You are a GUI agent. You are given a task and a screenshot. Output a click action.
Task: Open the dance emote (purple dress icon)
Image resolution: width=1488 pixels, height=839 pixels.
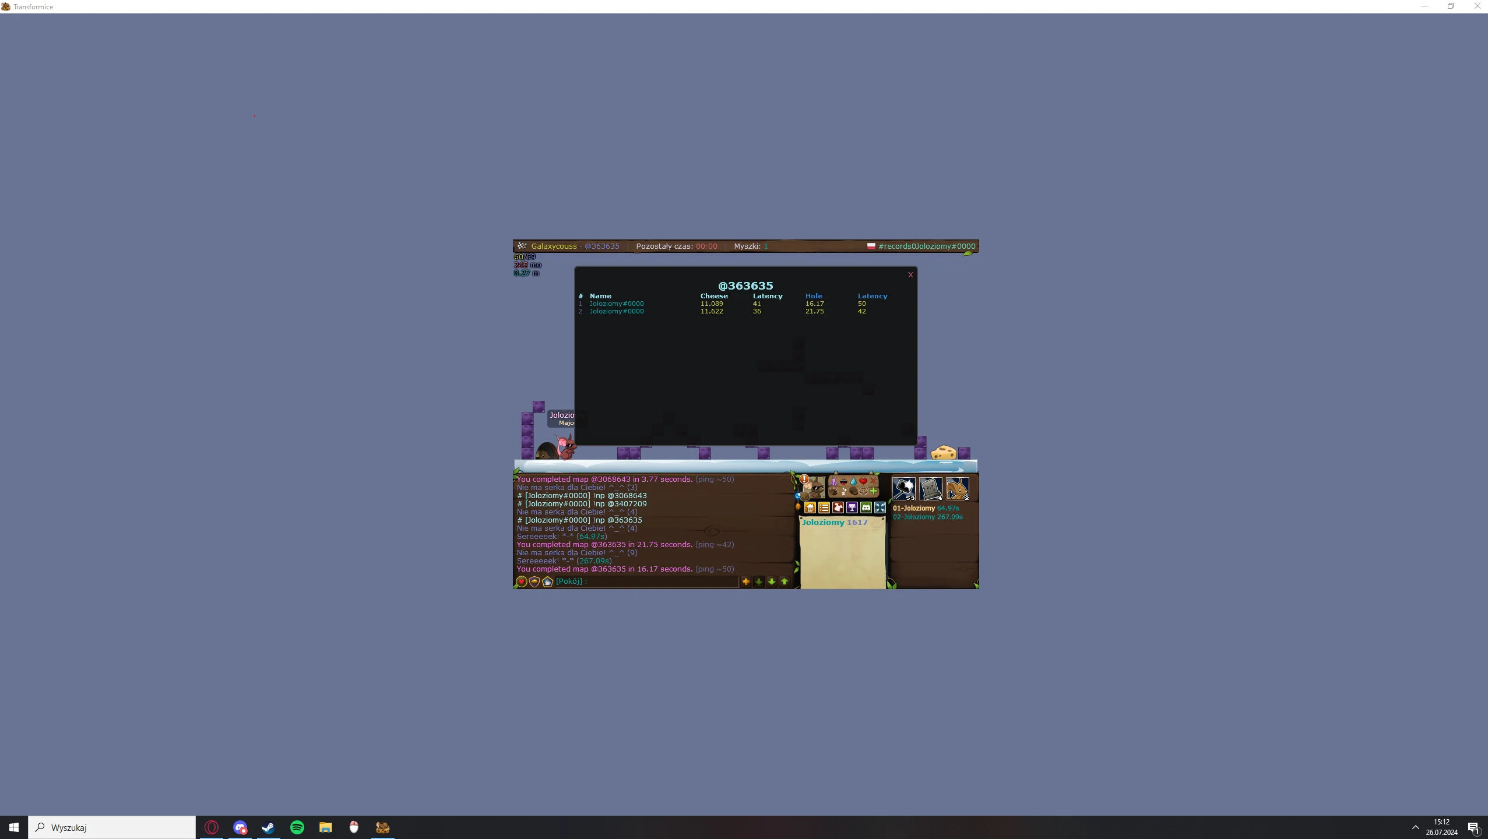[x=834, y=481]
